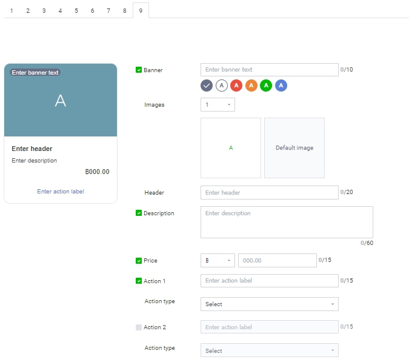Uncheck the Action 1 checkbox

139,281
